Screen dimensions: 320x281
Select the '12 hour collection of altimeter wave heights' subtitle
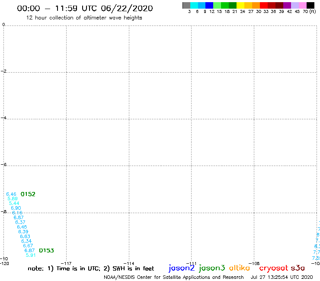coord(84,18)
